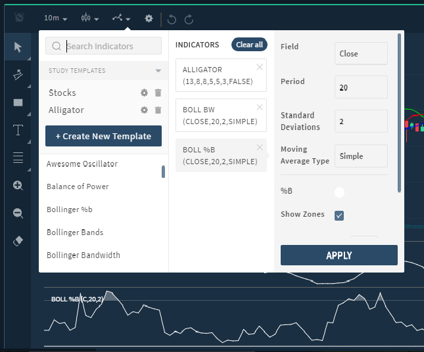Click the zoom in magnifier icon
Viewport: 424px width, 352px height.
coord(18,186)
